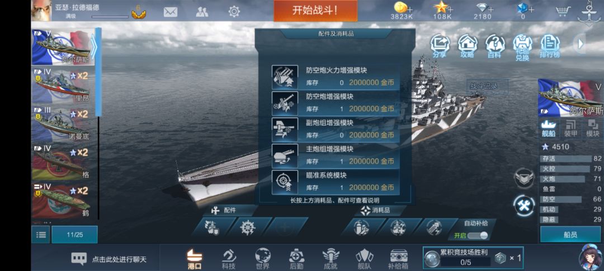Open the ship list menu button
This screenshot has width=604, height=271.
click(40, 235)
